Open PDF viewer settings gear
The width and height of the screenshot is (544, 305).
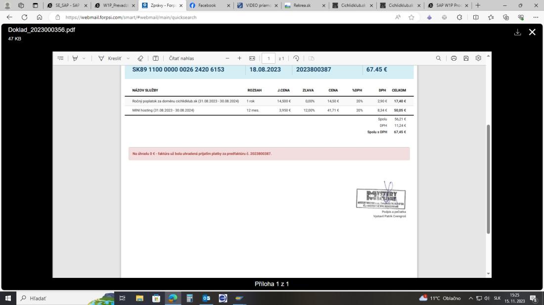[478, 58]
